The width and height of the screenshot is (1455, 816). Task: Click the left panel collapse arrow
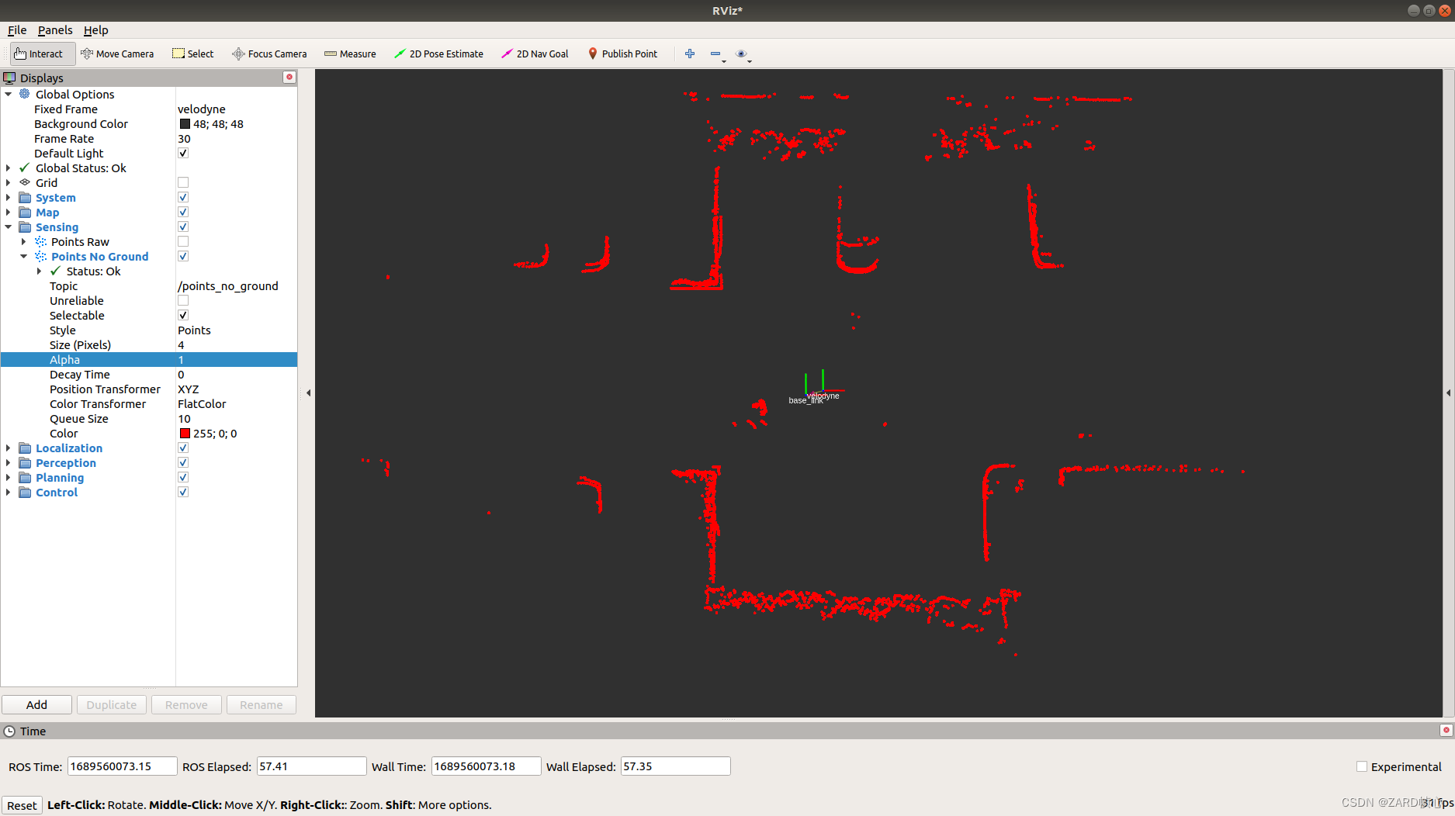pos(308,392)
